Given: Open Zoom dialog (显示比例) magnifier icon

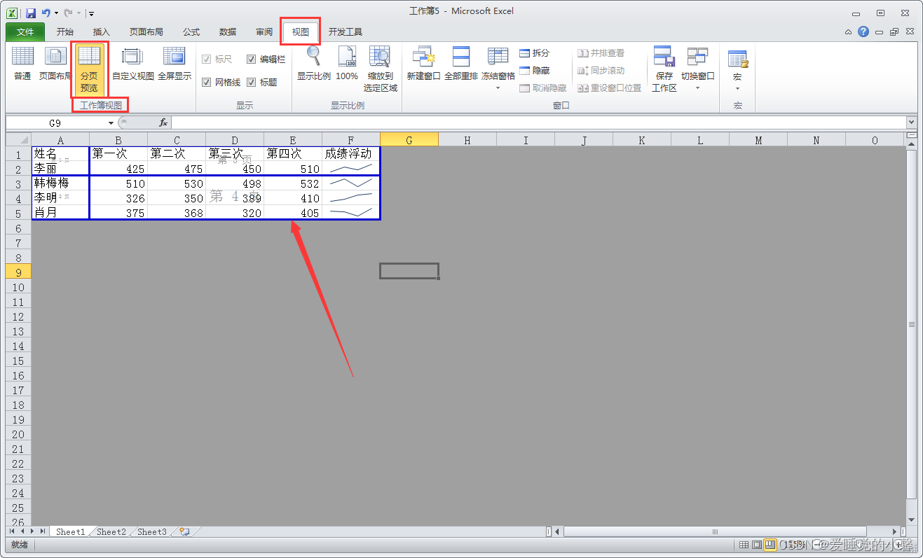Looking at the screenshot, I should 313,56.
